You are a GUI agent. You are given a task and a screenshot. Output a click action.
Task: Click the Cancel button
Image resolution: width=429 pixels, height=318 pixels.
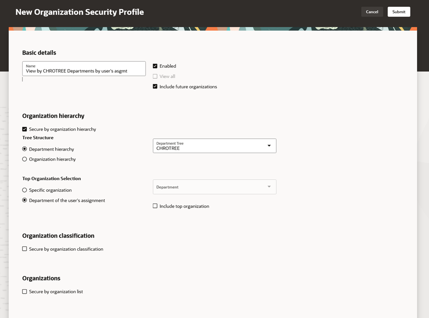click(x=372, y=12)
